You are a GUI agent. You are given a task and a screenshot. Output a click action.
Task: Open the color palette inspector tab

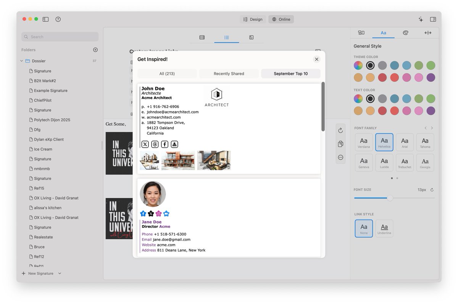405,33
